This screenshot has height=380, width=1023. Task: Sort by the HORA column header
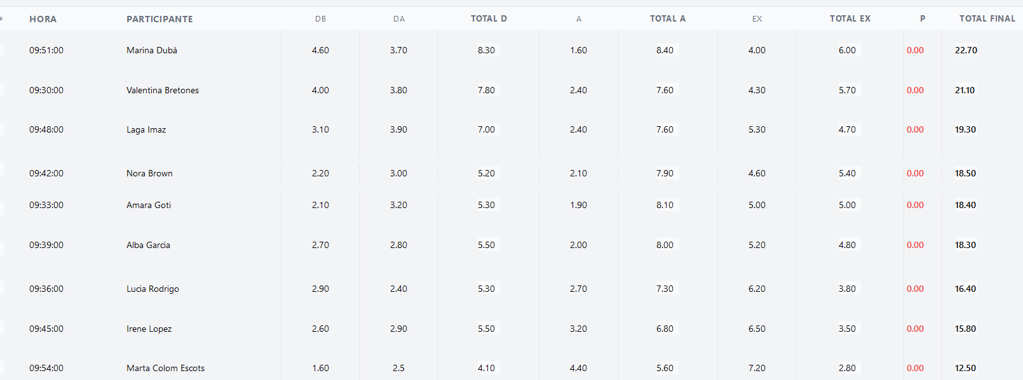(x=43, y=19)
